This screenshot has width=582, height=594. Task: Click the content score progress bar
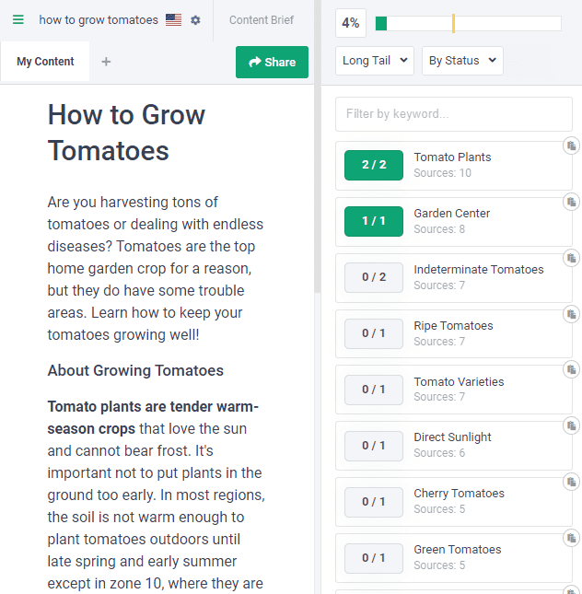469,24
